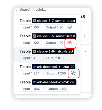This screenshot has width=102, height=110.
Task: Click the search magnifier icon
Action: [x=15, y=9]
